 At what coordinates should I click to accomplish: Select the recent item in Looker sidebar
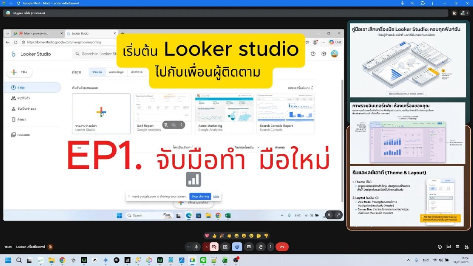click(x=33, y=88)
